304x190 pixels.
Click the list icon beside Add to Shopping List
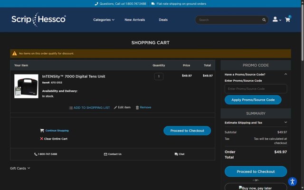coord(71,108)
